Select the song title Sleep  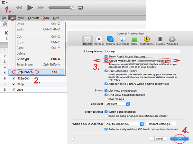(20, 84)
